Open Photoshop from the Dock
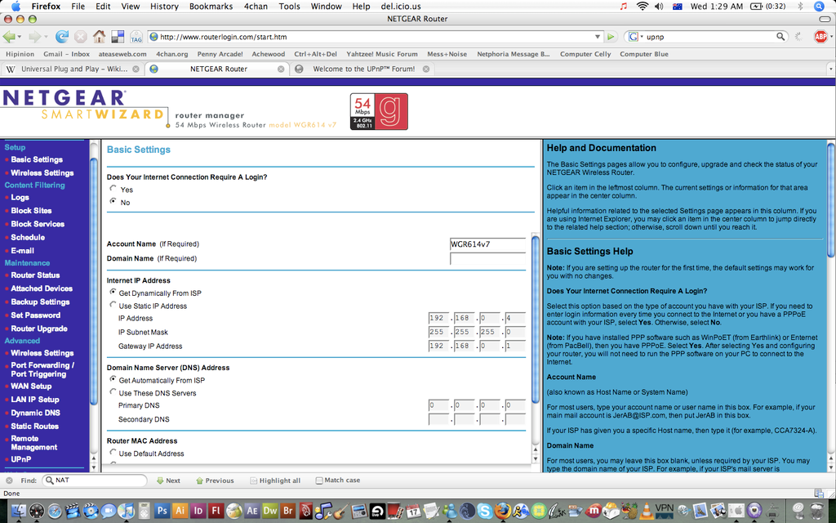Viewport: 836px width, 523px height. [x=162, y=511]
